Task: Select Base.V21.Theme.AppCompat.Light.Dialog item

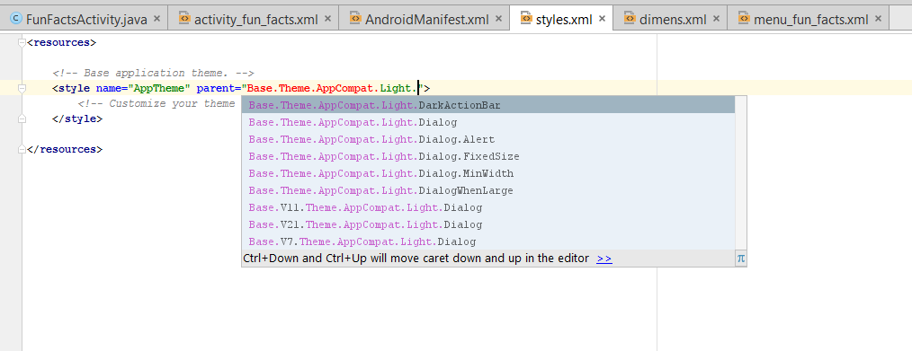Action: click(488, 224)
